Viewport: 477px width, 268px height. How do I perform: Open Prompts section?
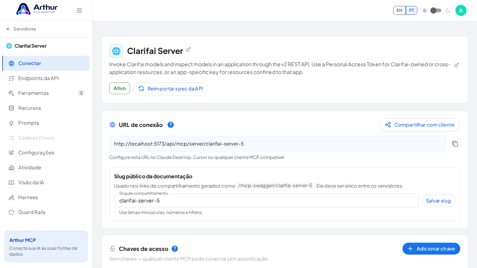[x=46, y=123]
